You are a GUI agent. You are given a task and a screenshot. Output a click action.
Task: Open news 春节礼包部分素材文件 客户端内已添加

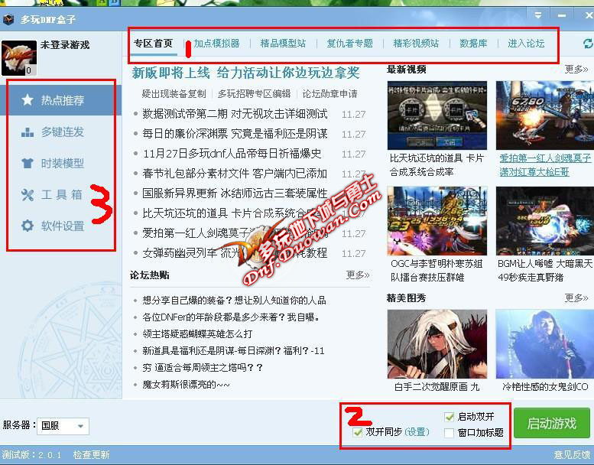click(235, 174)
